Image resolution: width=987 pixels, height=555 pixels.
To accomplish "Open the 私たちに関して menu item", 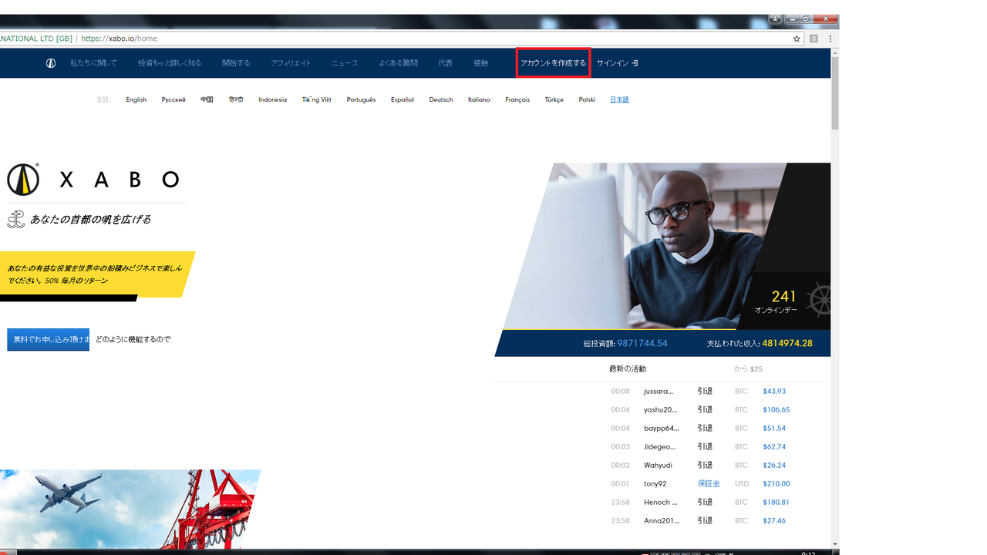I will (x=94, y=63).
